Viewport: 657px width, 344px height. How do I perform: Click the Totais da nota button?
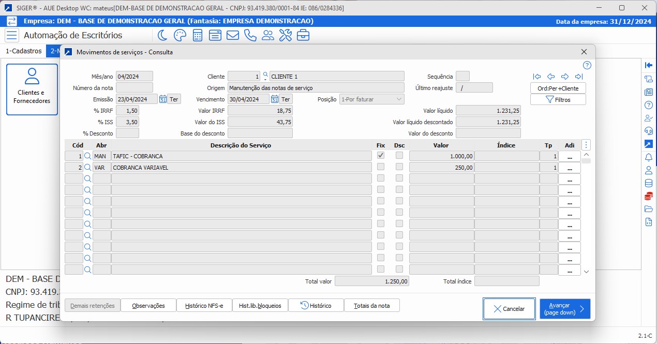tap(371, 306)
